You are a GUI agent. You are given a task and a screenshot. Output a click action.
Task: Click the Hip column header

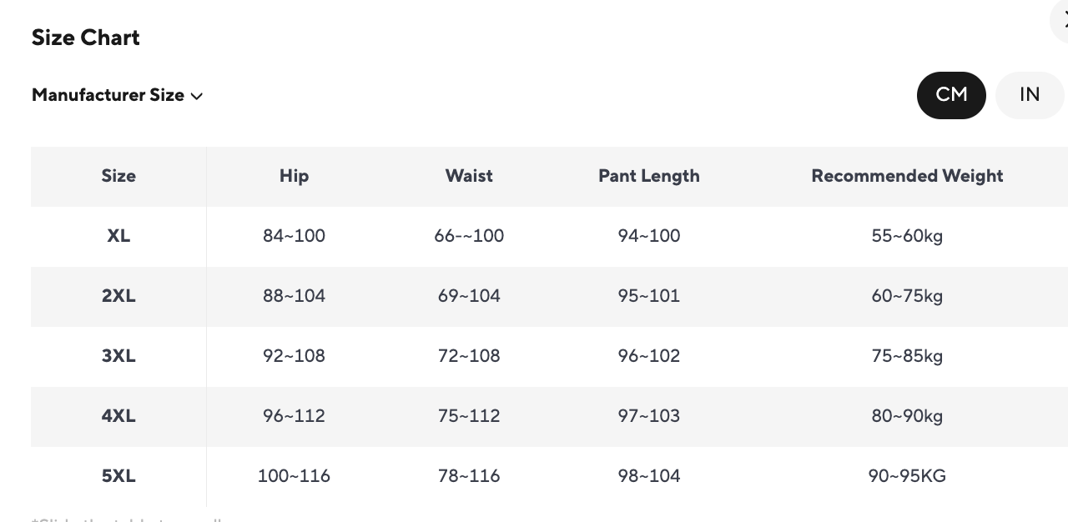[x=294, y=176]
